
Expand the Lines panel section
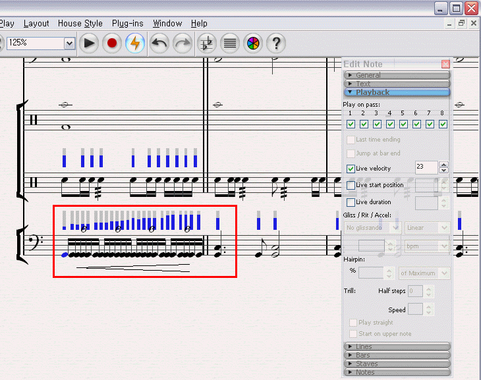click(x=397, y=346)
